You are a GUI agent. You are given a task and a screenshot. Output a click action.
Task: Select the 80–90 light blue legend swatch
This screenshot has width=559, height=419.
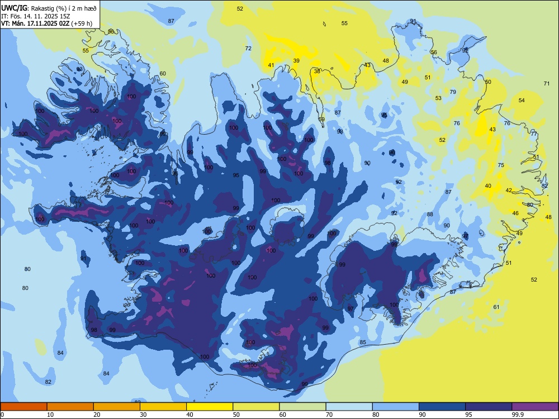[x=395, y=407]
